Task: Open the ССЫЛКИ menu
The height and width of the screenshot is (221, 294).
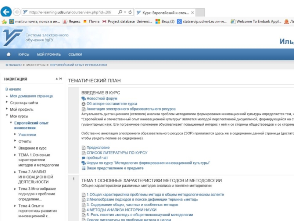Action: click(75, 55)
